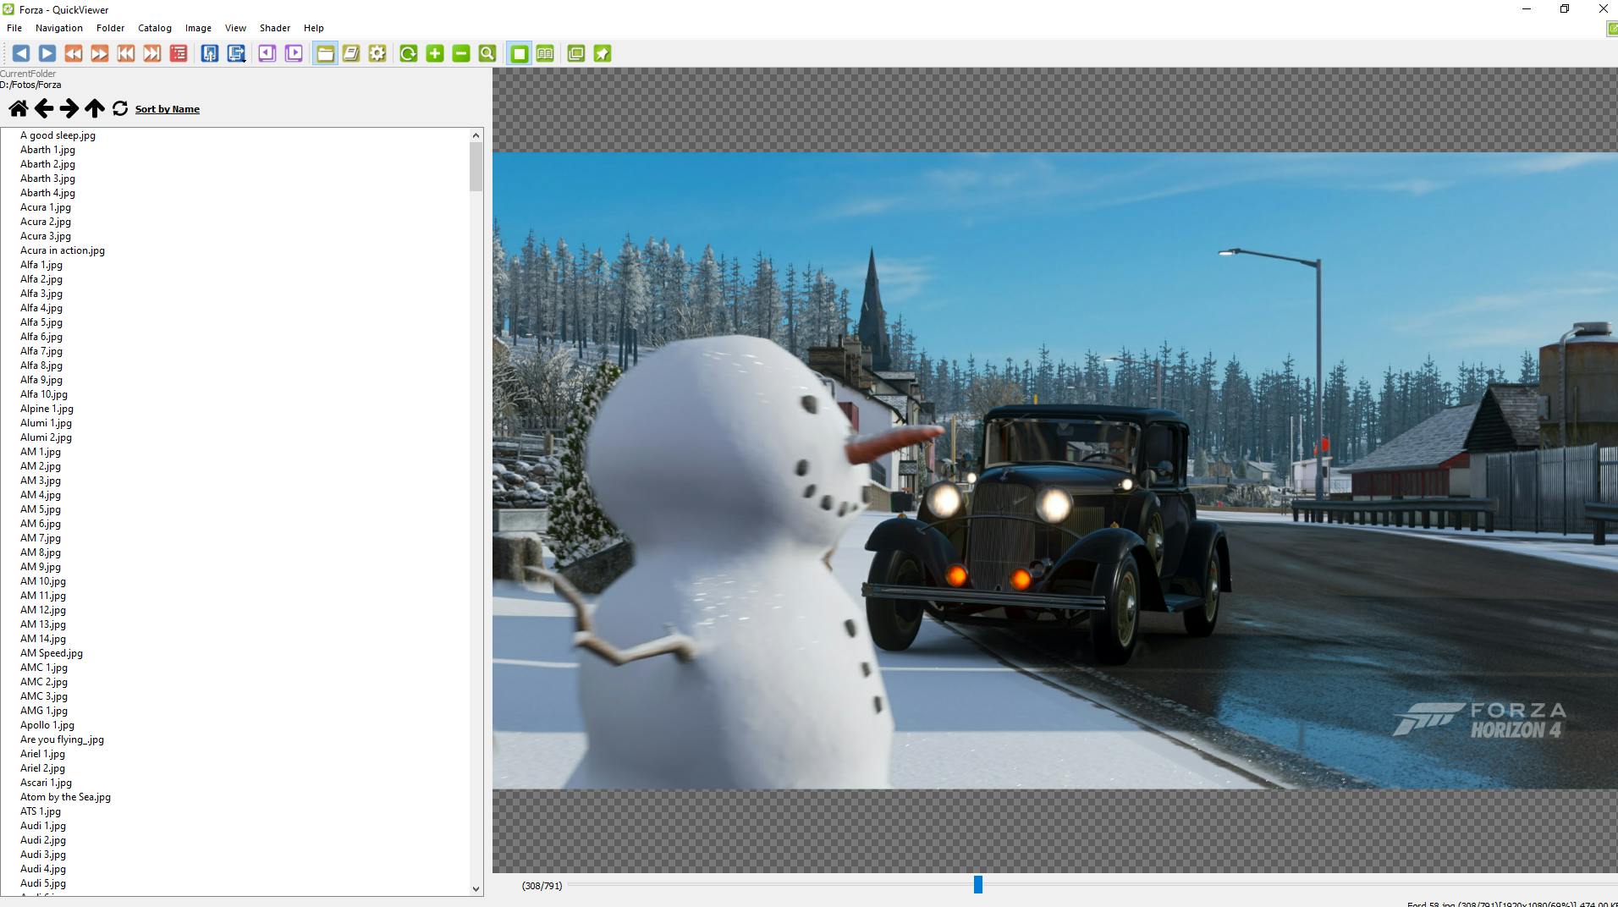
Task: Select 'Atom by the Sea.jpg' file
Action: [65, 797]
